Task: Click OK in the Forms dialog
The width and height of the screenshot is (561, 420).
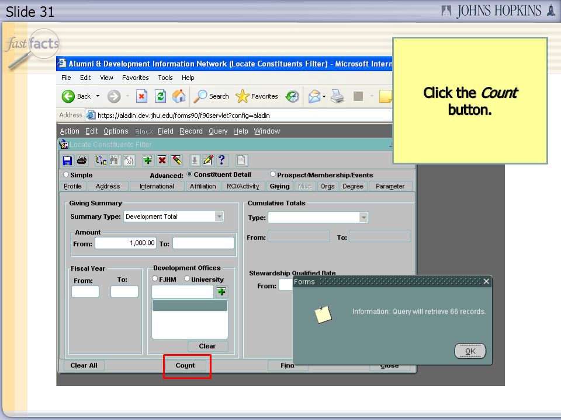Action: coord(470,351)
